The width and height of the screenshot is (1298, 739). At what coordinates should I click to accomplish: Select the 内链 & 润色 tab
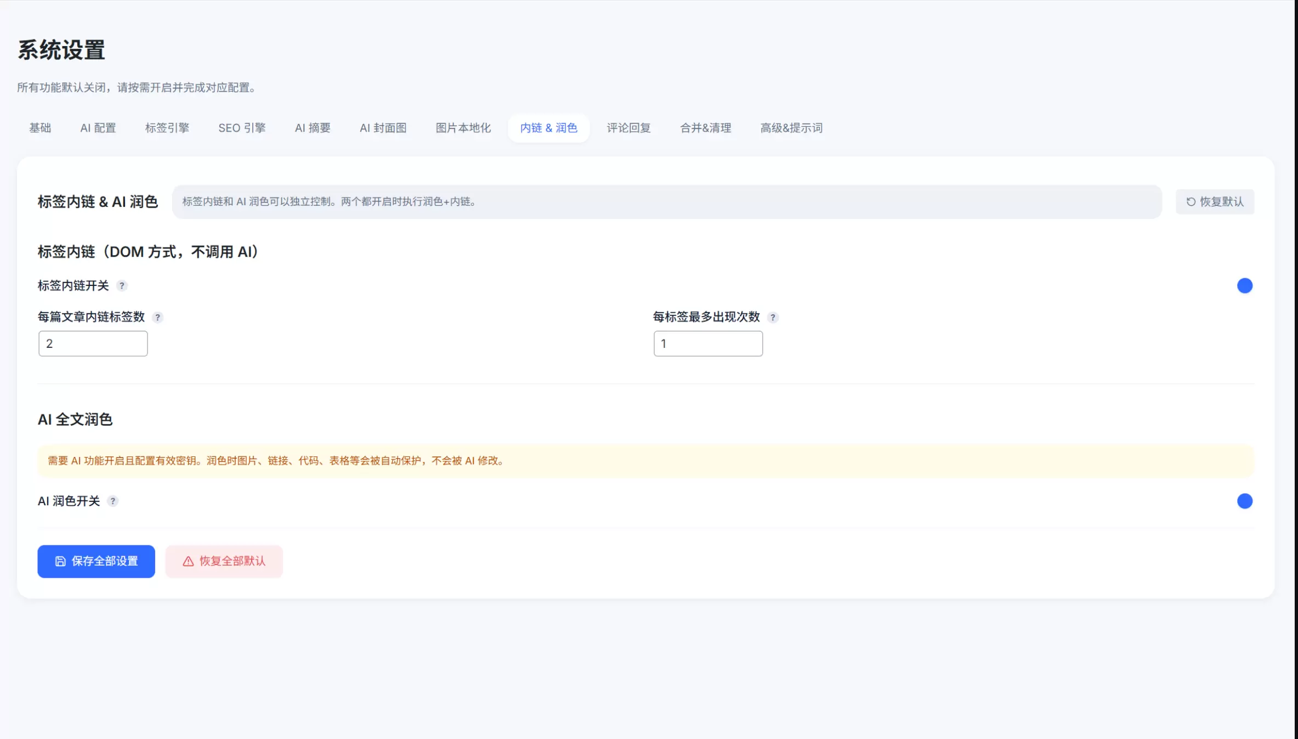[548, 128]
